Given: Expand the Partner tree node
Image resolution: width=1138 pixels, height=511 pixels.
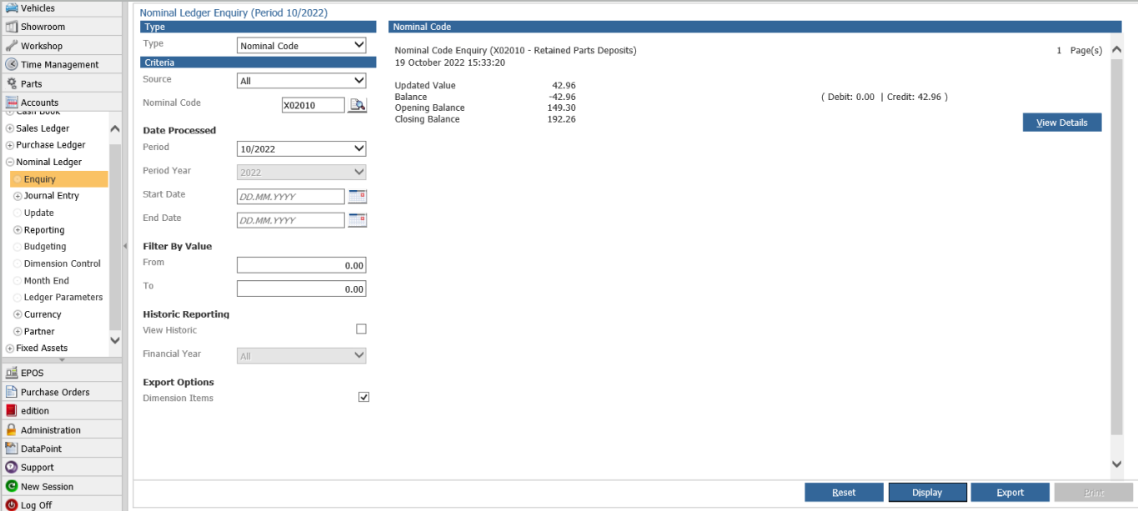Looking at the screenshot, I should click(x=18, y=332).
